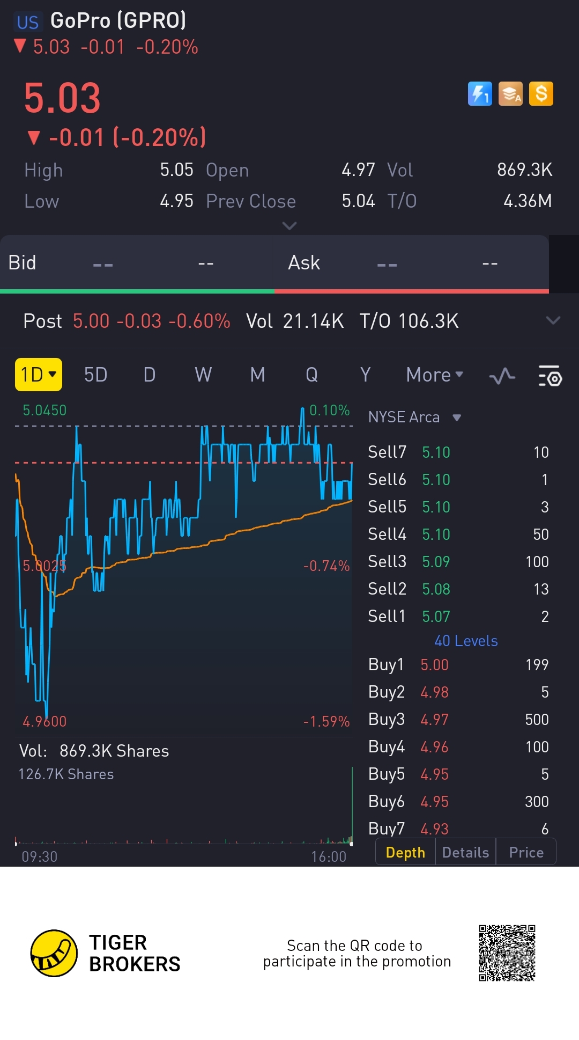Tap the Low 4.95 value
The width and height of the screenshot is (579, 1040).
click(x=176, y=201)
